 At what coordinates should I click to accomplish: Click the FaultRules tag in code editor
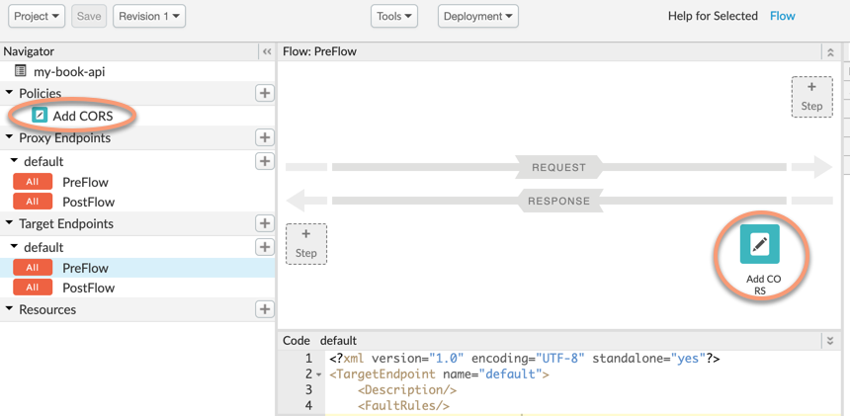403,406
